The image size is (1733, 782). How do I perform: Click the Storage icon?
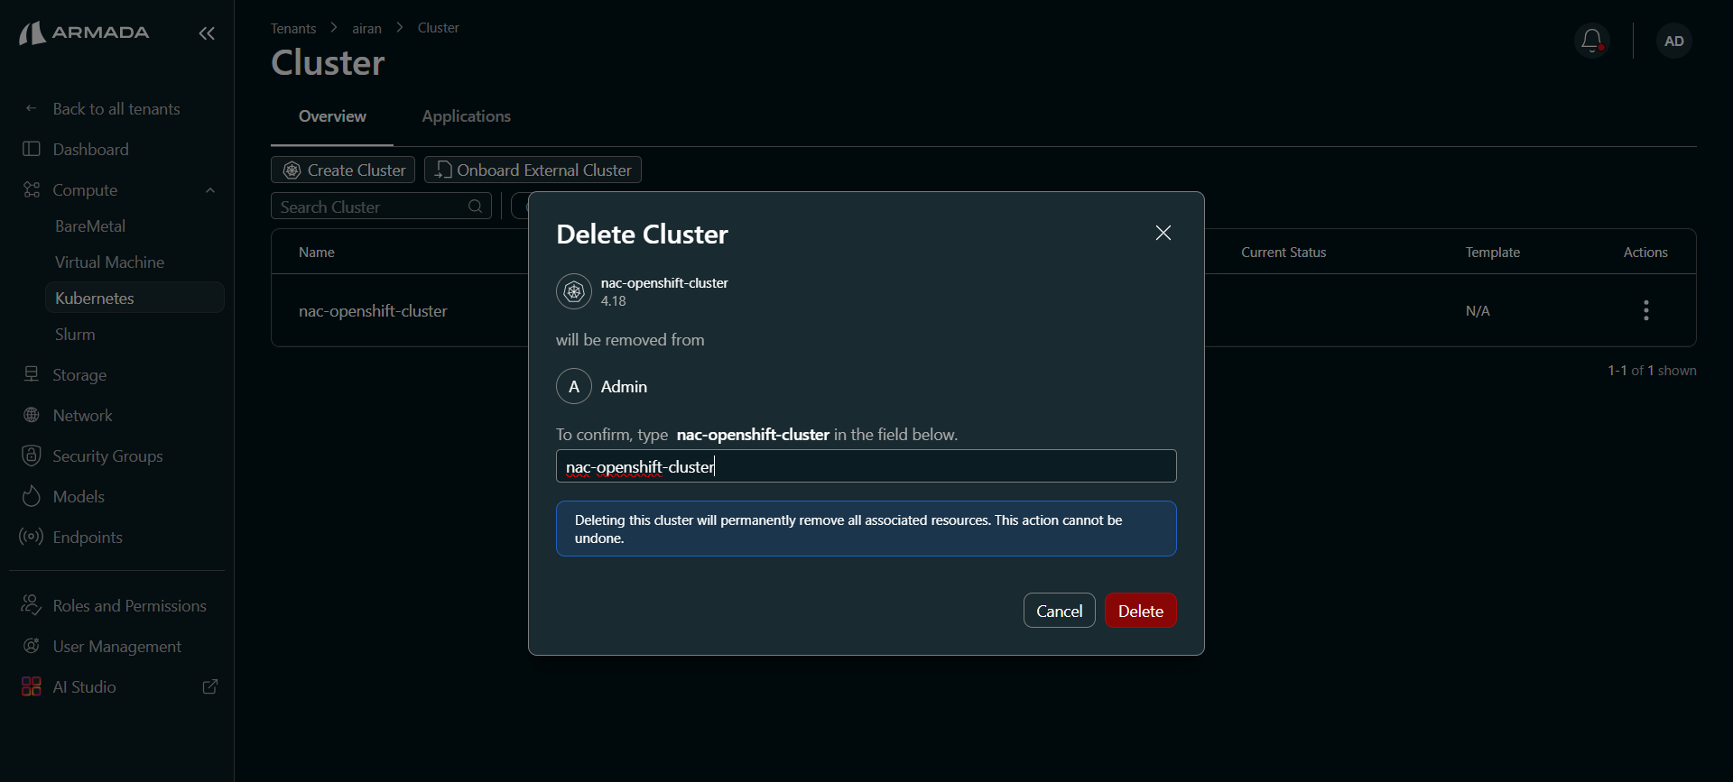click(x=32, y=374)
